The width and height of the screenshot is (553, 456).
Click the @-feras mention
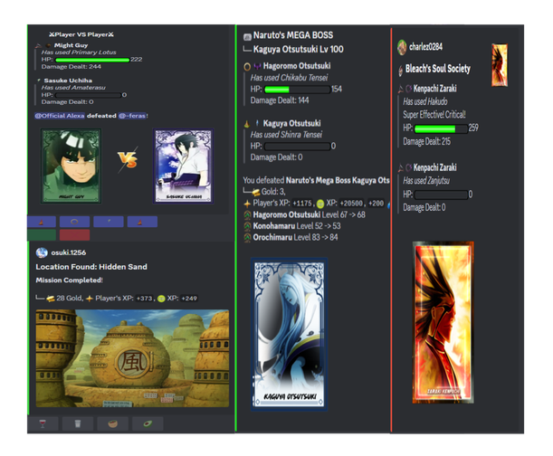tap(132, 116)
